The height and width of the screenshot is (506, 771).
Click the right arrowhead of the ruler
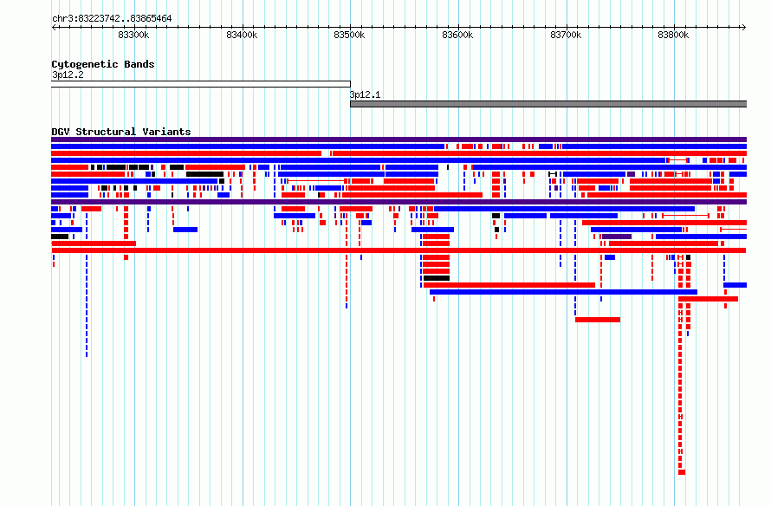pyautogui.click(x=744, y=27)
